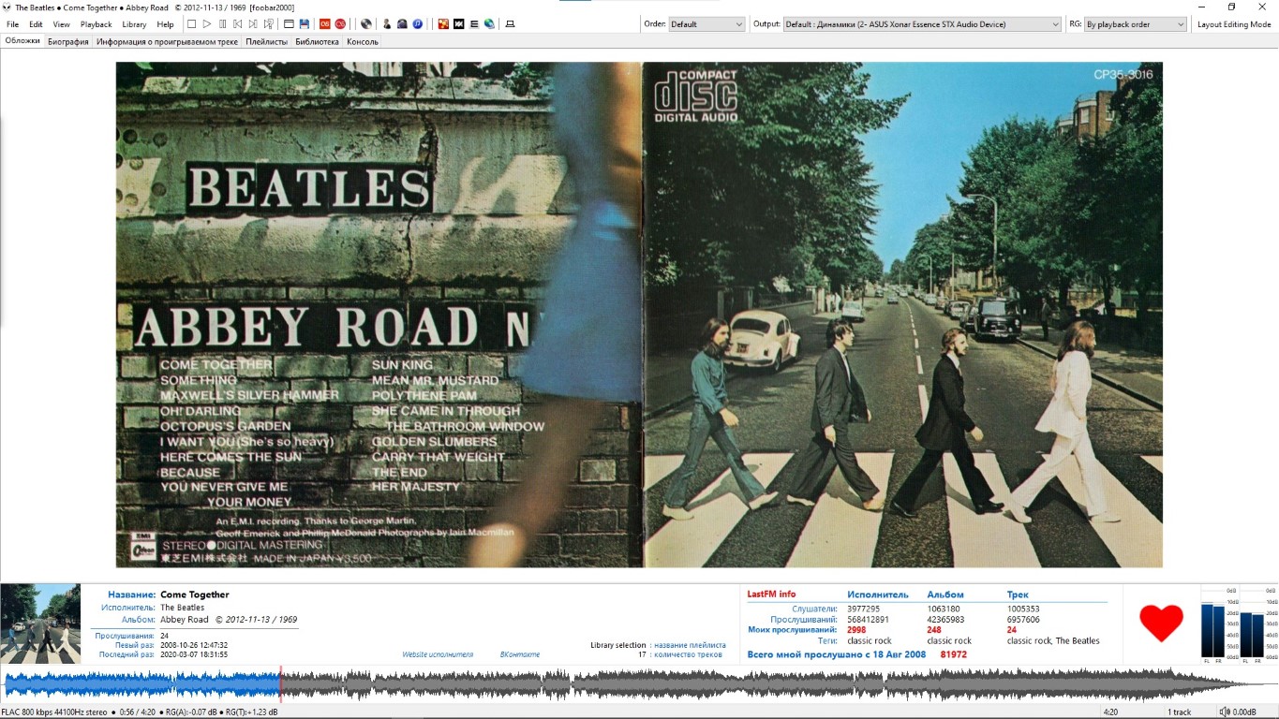Click the artist name The Beatles in info panel
The image size is (1279, 719).
(x=182, y=608)
